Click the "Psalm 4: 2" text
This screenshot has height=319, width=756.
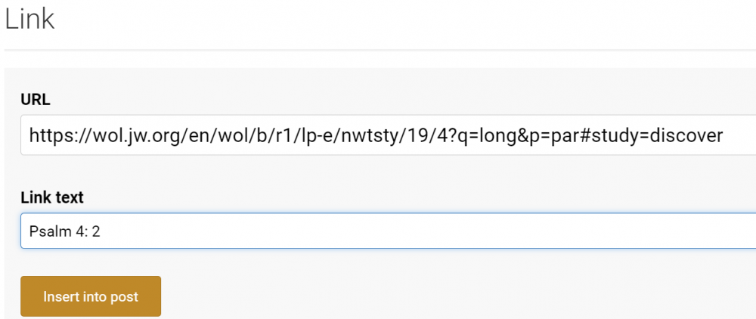[x=64, y=231]
